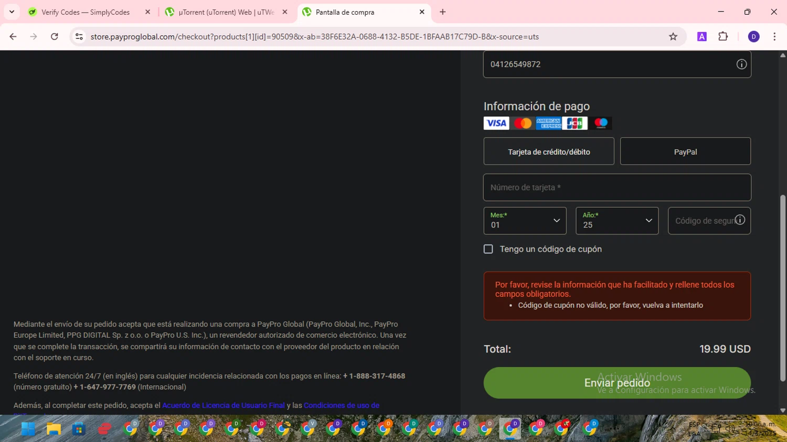Tick the Tengo un código de cupón checkbox
This screenshot has height=442, width=787.
coord(488,249)
